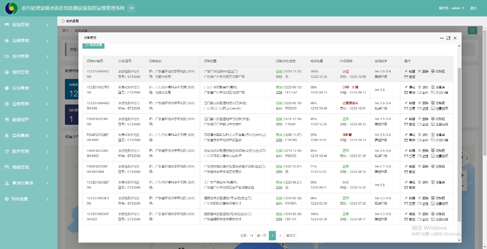Click the Ver:2.7 /3.6 version cell
The width and height of the screenshot is (487, 249).
point(383,166)
